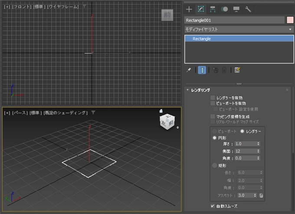The image size is (295, 214).
Task: Uncheck 自動スムーズ checkbox
Action: point(213,206)
